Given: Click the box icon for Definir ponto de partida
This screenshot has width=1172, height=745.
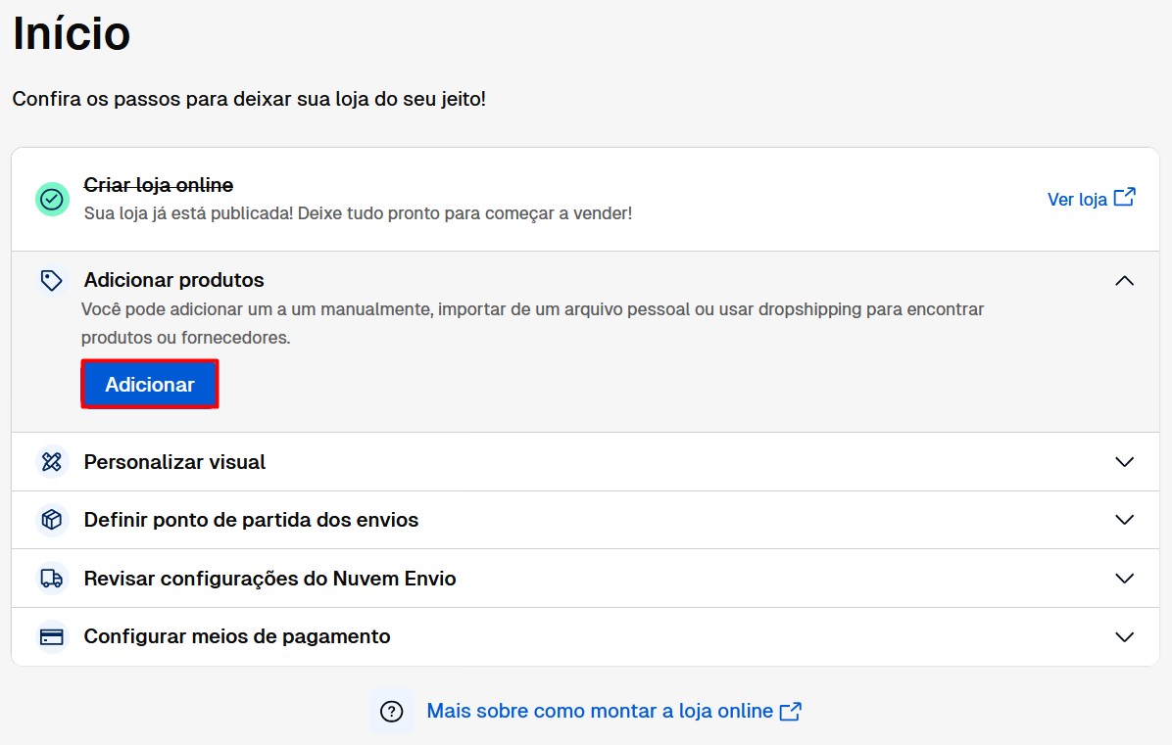Looking at the screenshot, I should click(52, 520).
